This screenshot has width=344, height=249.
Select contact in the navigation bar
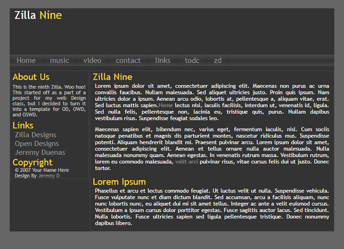pos(128,60)
